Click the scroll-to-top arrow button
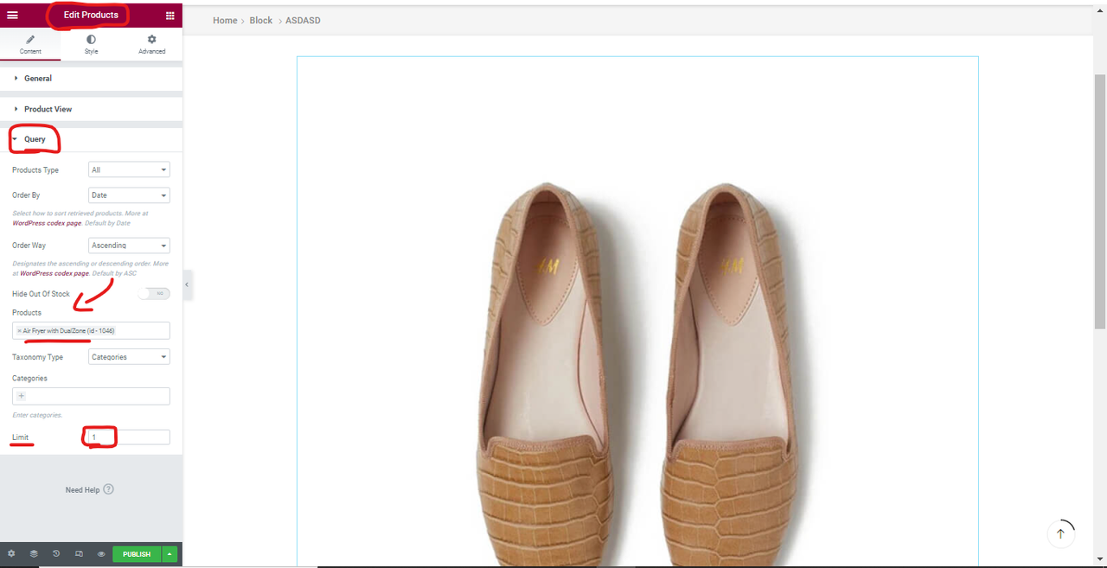Screen dimensions: 1107x568 [1061, 533]
